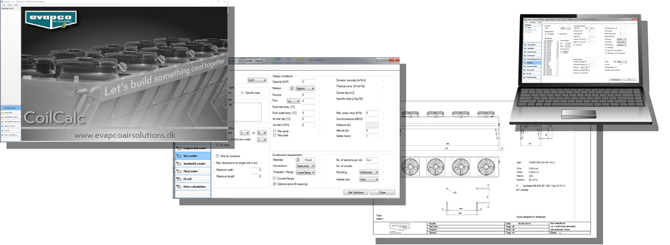Image resolution: width=670 pixels, height=245 pixels.
Task: Click the Air inlet %RH input field
Action: (x=308, y=125)
